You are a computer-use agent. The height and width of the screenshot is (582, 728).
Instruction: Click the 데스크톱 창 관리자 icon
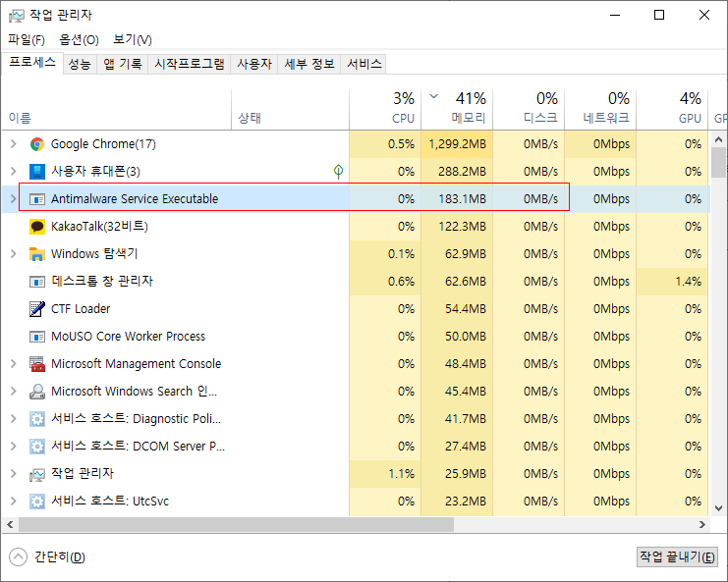point(37,282)
